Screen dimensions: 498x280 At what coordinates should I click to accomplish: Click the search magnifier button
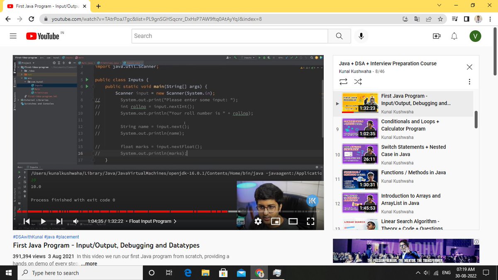click(x=339, y=36)
